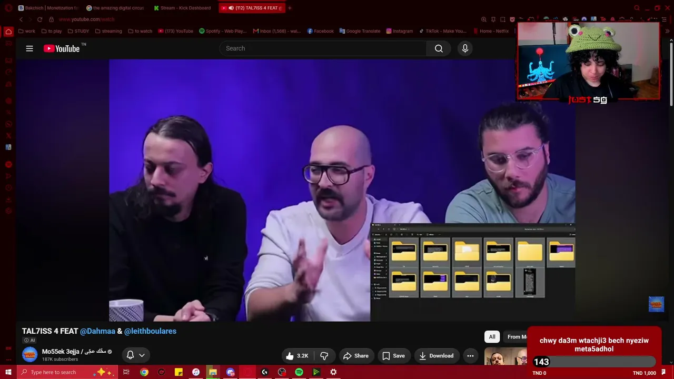Screen dimensions: 674x379
Task: Open the work bookmarks folder
Action: [x=27, y=31]
